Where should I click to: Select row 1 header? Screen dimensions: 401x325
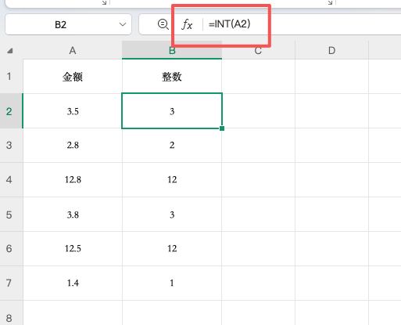(12, 77)
